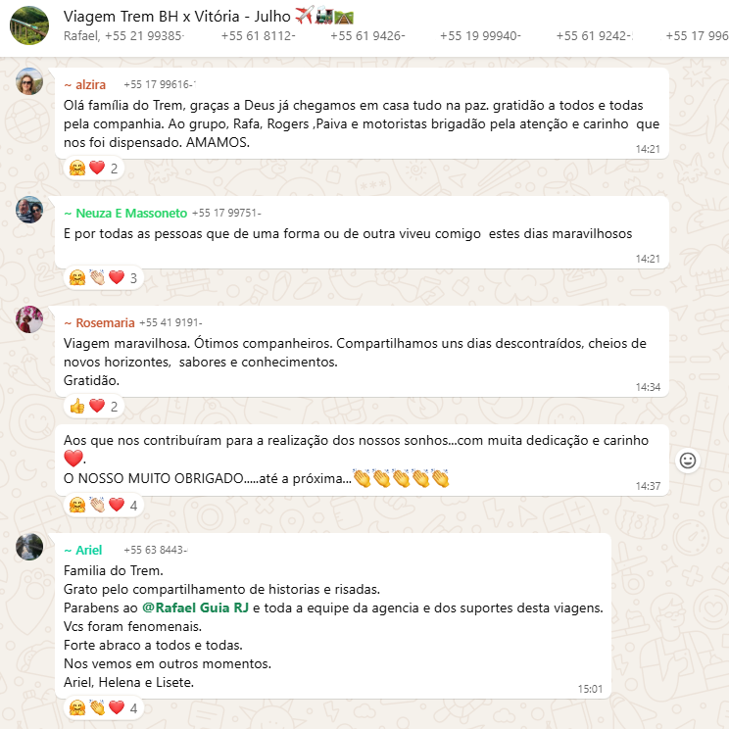Screen dimensions: 729x729
Task: Click the heart emoji in the 14:37 message text
Action: click(73, 459)
